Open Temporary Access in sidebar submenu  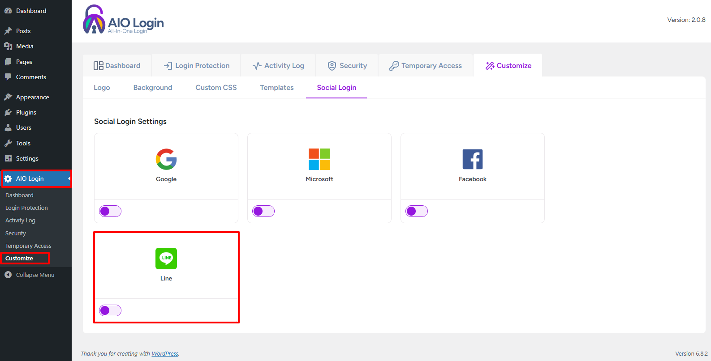[28, 246]
